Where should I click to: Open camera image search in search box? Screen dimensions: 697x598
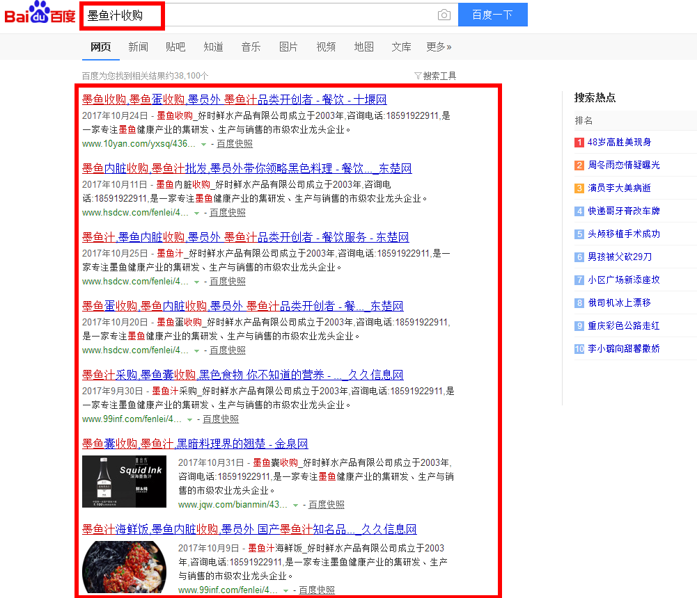(444, 15)
